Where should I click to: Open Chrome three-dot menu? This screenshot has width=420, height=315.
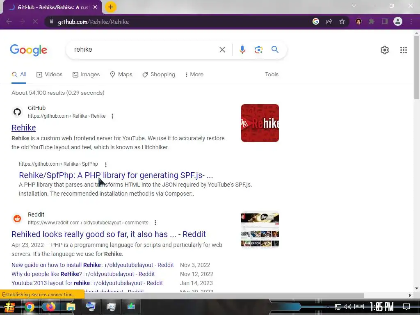point(411,21)
